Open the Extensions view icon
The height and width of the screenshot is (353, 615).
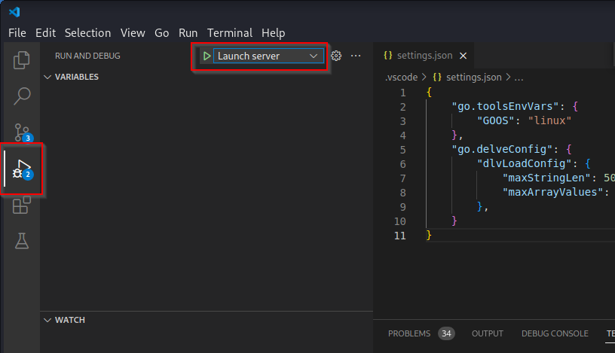[x=22, y=205]
